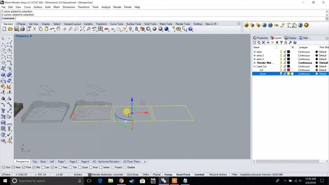
Task: Toggle Record History in status bar
Action: point(218,175)
